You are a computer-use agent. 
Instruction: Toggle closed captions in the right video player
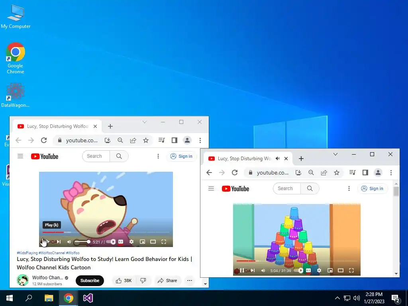(x=308, y=271)
